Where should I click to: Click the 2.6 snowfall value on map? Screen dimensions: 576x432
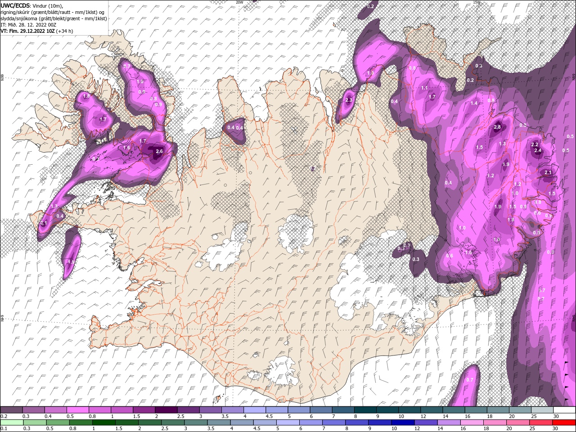159,152
